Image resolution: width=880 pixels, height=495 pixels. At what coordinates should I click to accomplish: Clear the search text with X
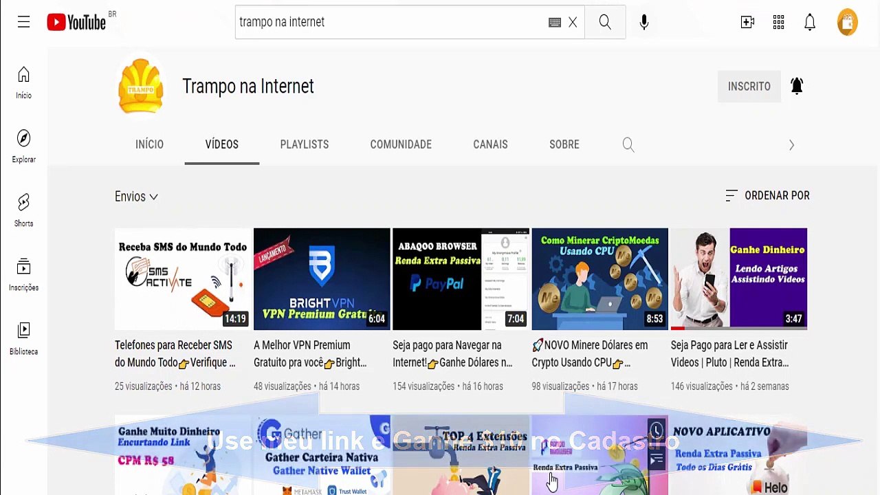click(573, 22)
